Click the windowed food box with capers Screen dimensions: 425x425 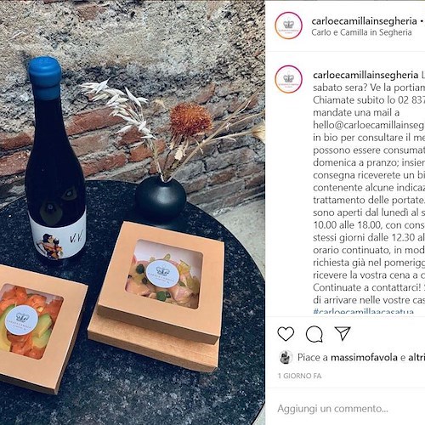coord(160,282)
